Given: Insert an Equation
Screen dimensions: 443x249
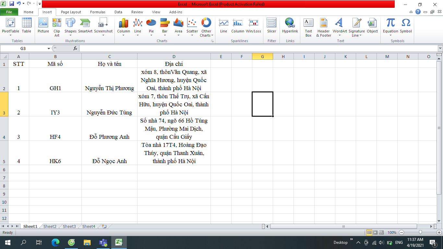Looking at the screenshot, I should coord(390,27).
